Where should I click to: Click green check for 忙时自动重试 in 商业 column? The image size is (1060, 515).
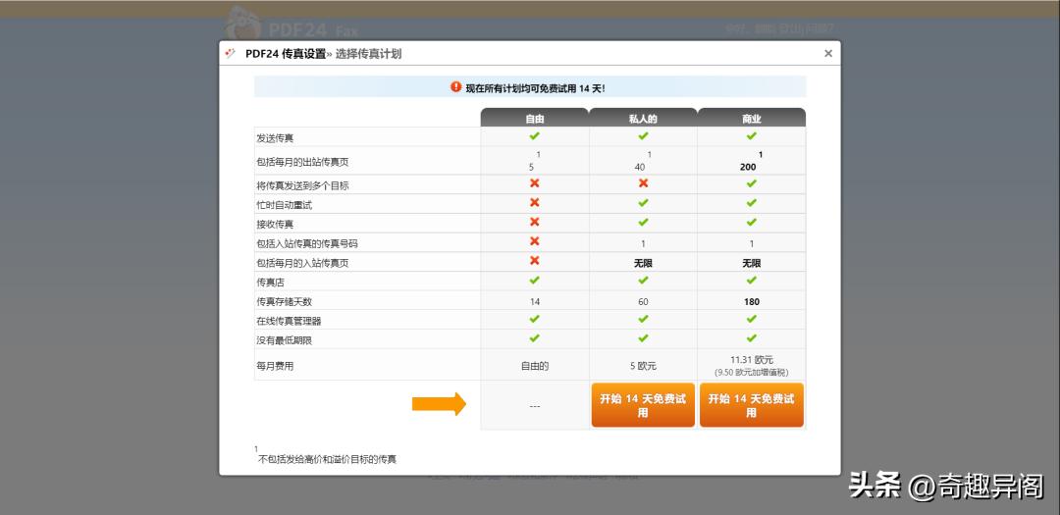click(751, 203)
